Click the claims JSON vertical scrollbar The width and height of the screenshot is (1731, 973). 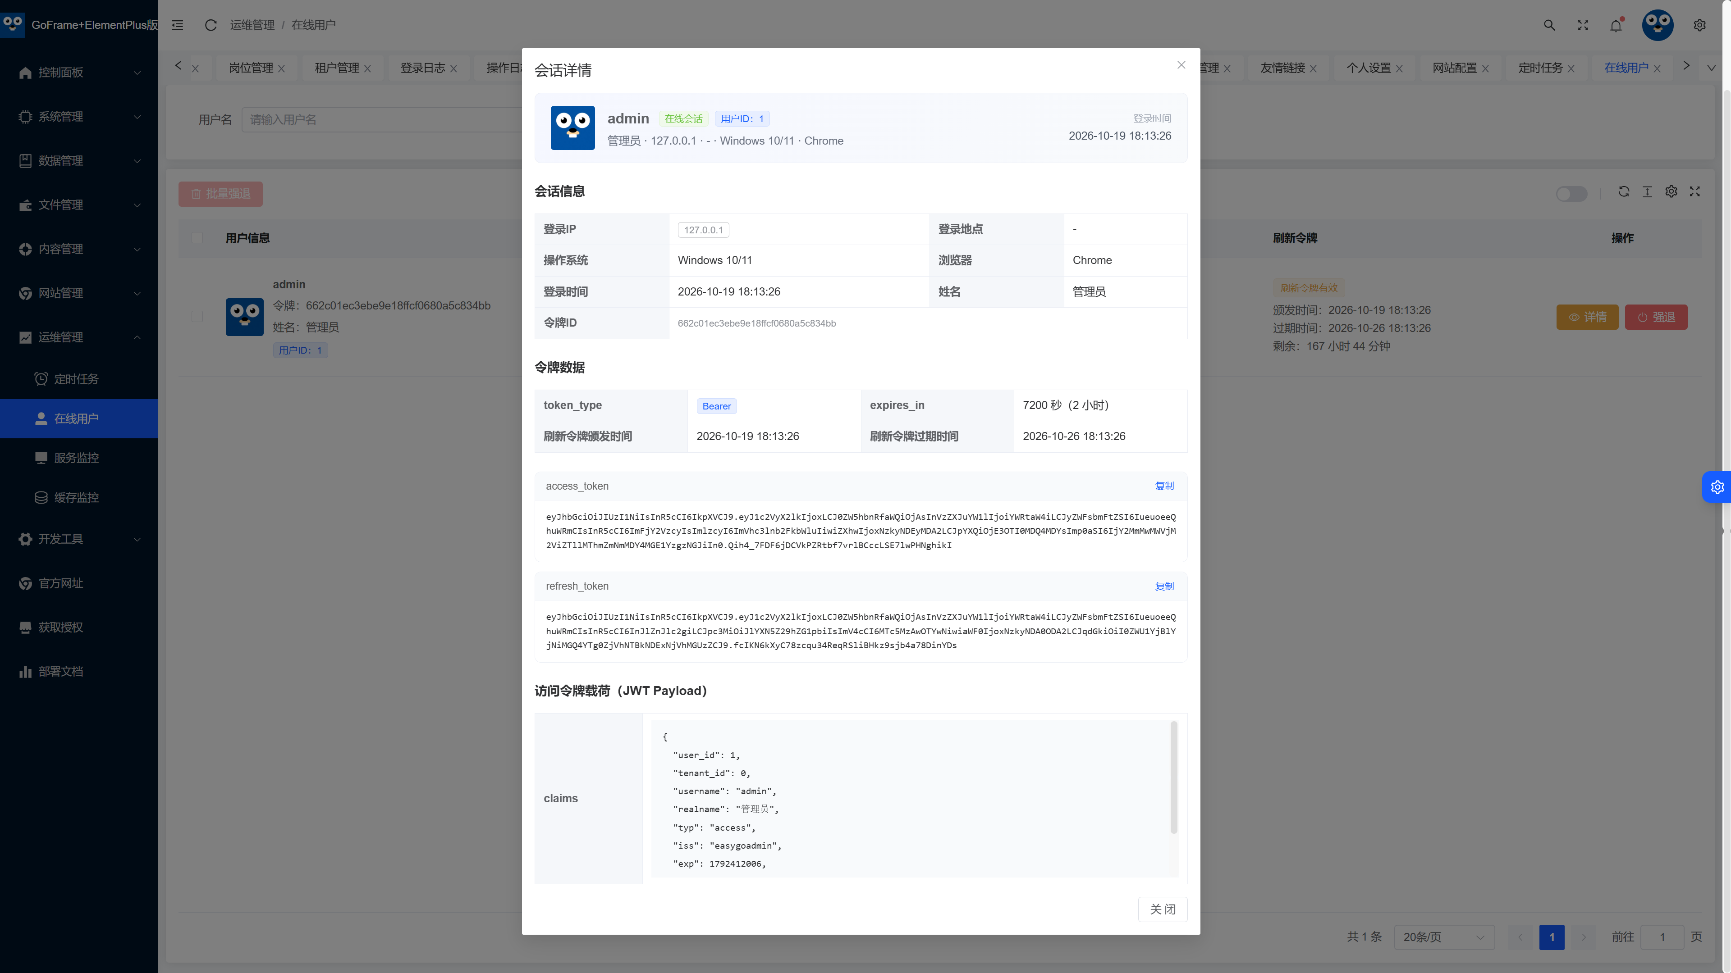[x=1174, y=777]
